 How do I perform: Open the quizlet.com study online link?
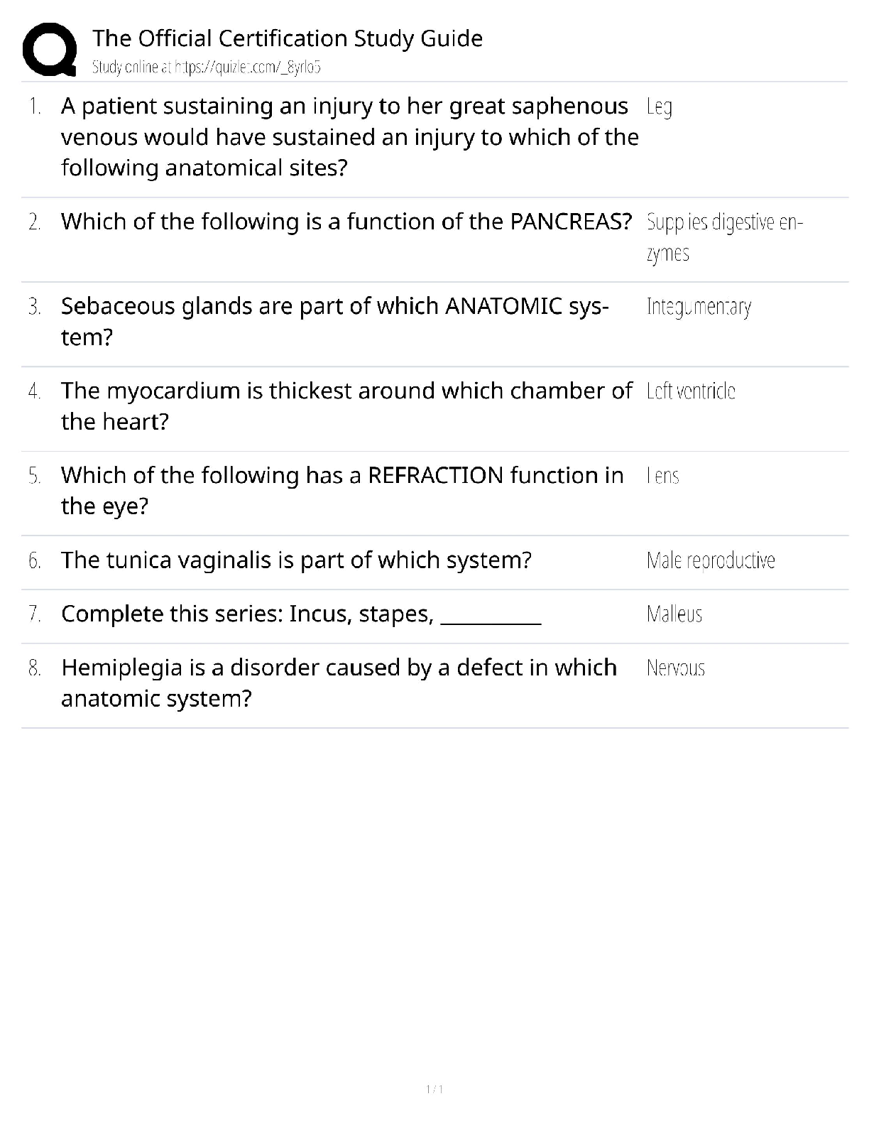[x=207, y=67]
